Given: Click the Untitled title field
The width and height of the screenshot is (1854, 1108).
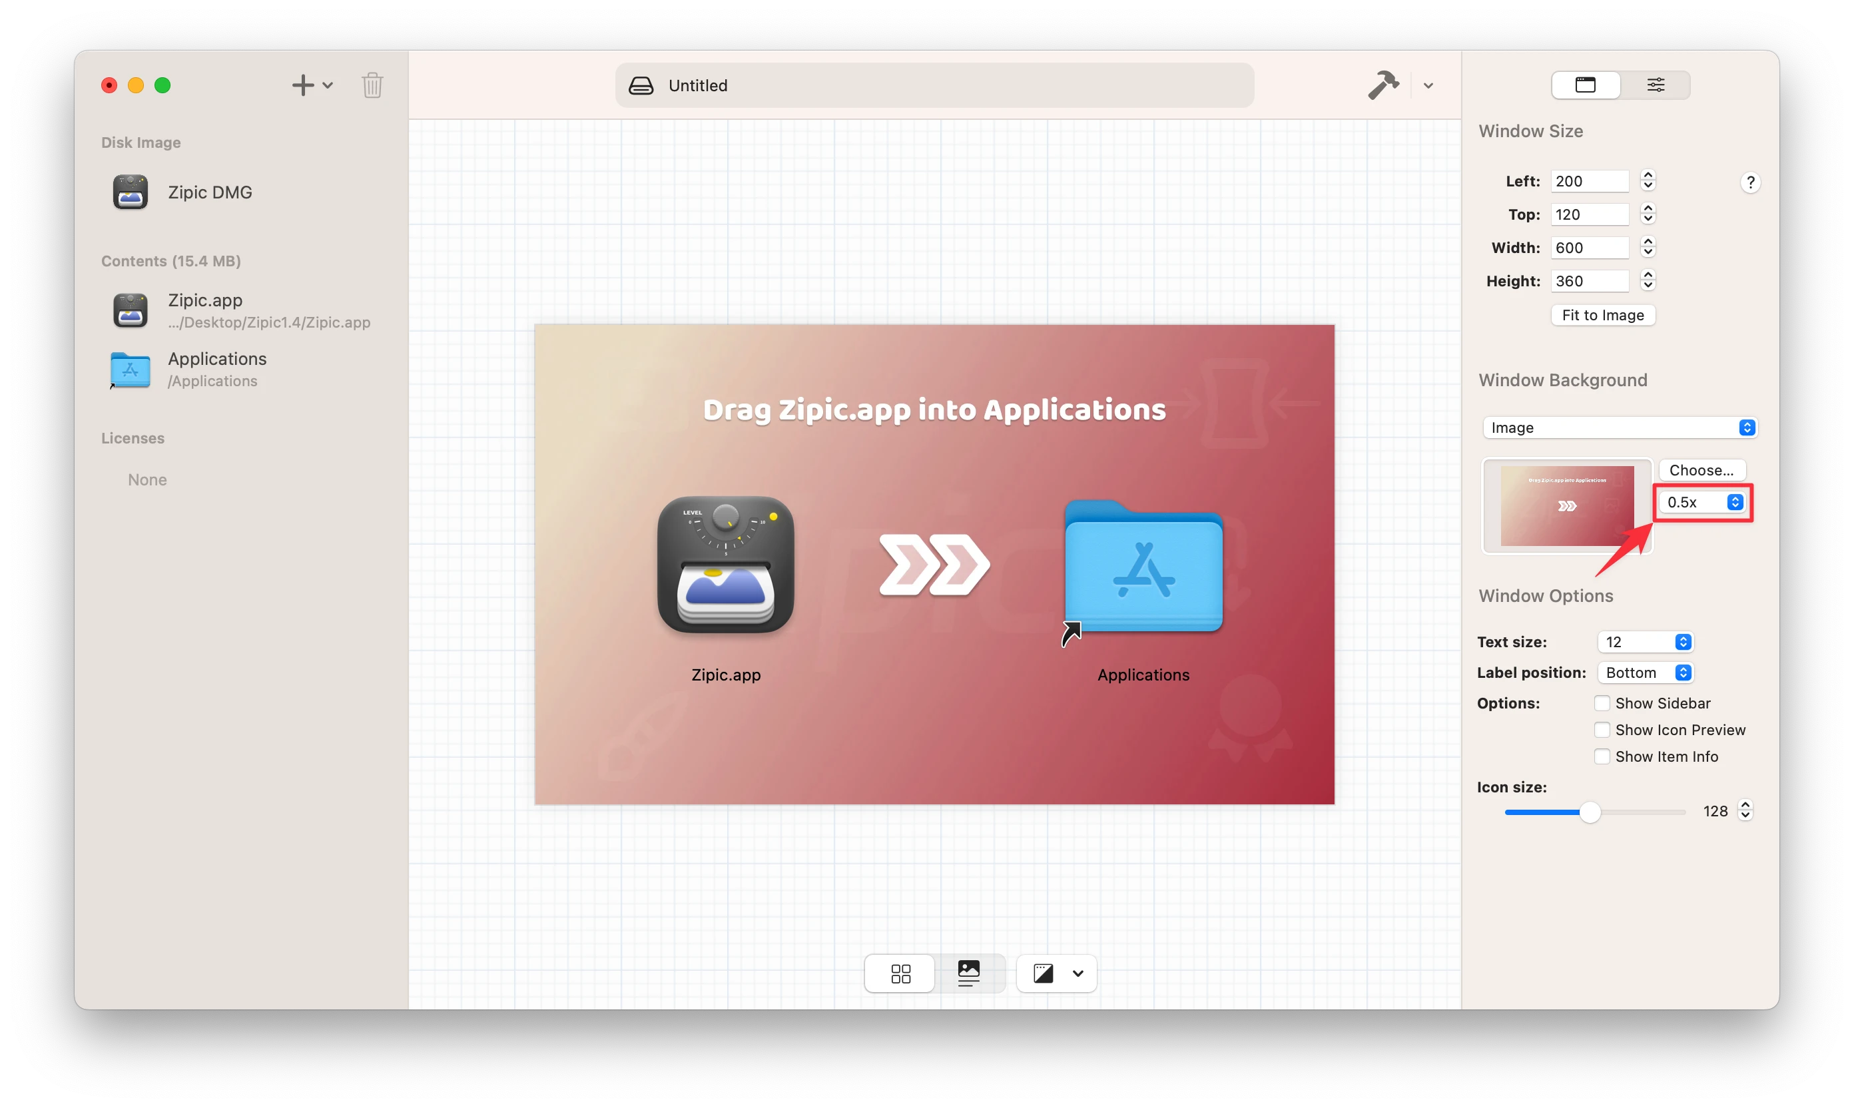Looking at the screenshot, I should pos(934,85).
